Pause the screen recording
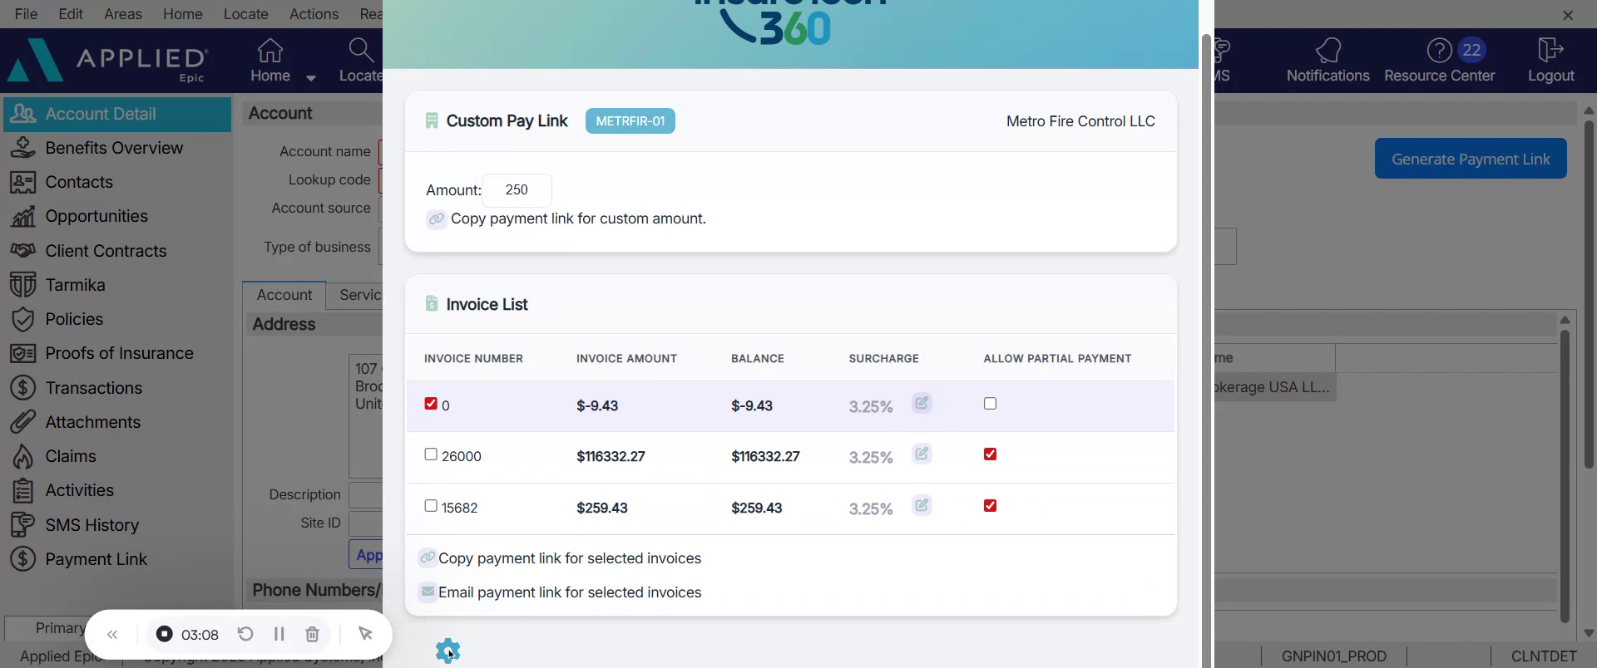The height and width of the screenshot is (668, 1597). [279, 634]
